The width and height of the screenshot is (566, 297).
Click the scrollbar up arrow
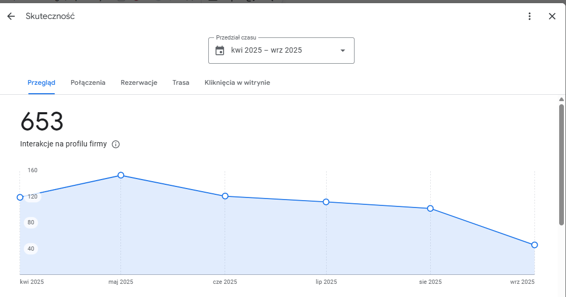point(561,100)
